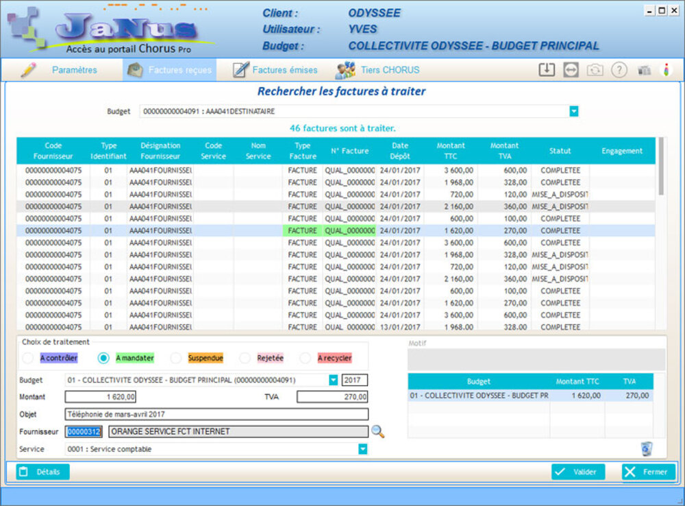Click the camera refresh icon

(x=595, y=70)
